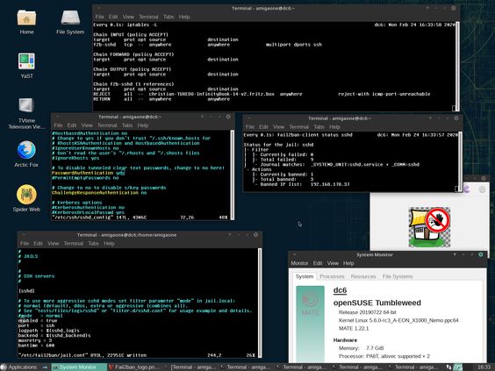Click the maxretry line in jail.conf
Image resolution: width=495 pixels, height=371 pixels.
coord(35,340)
